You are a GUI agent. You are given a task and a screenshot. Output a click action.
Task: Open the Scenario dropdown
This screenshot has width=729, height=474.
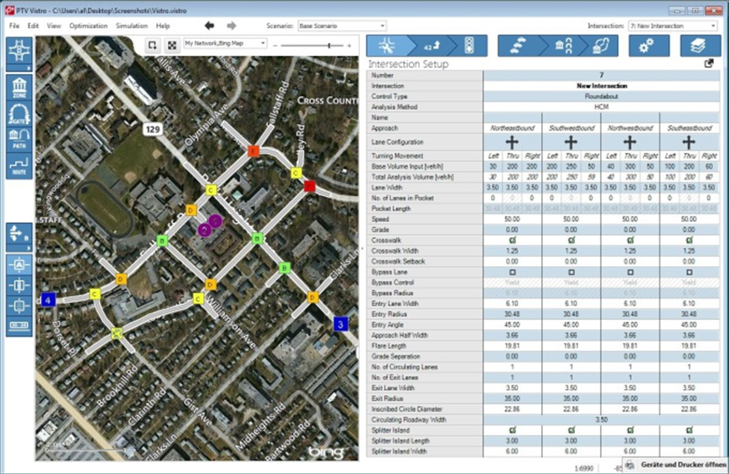tap(342, 26)
